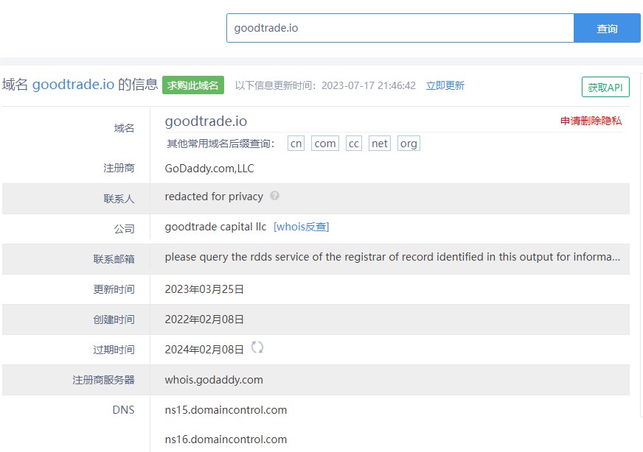Click the red 申请删除隐私 link

tap(591, 121)
